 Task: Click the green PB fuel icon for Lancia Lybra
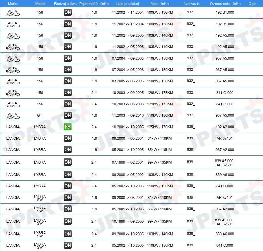click(x=68, y=127)
